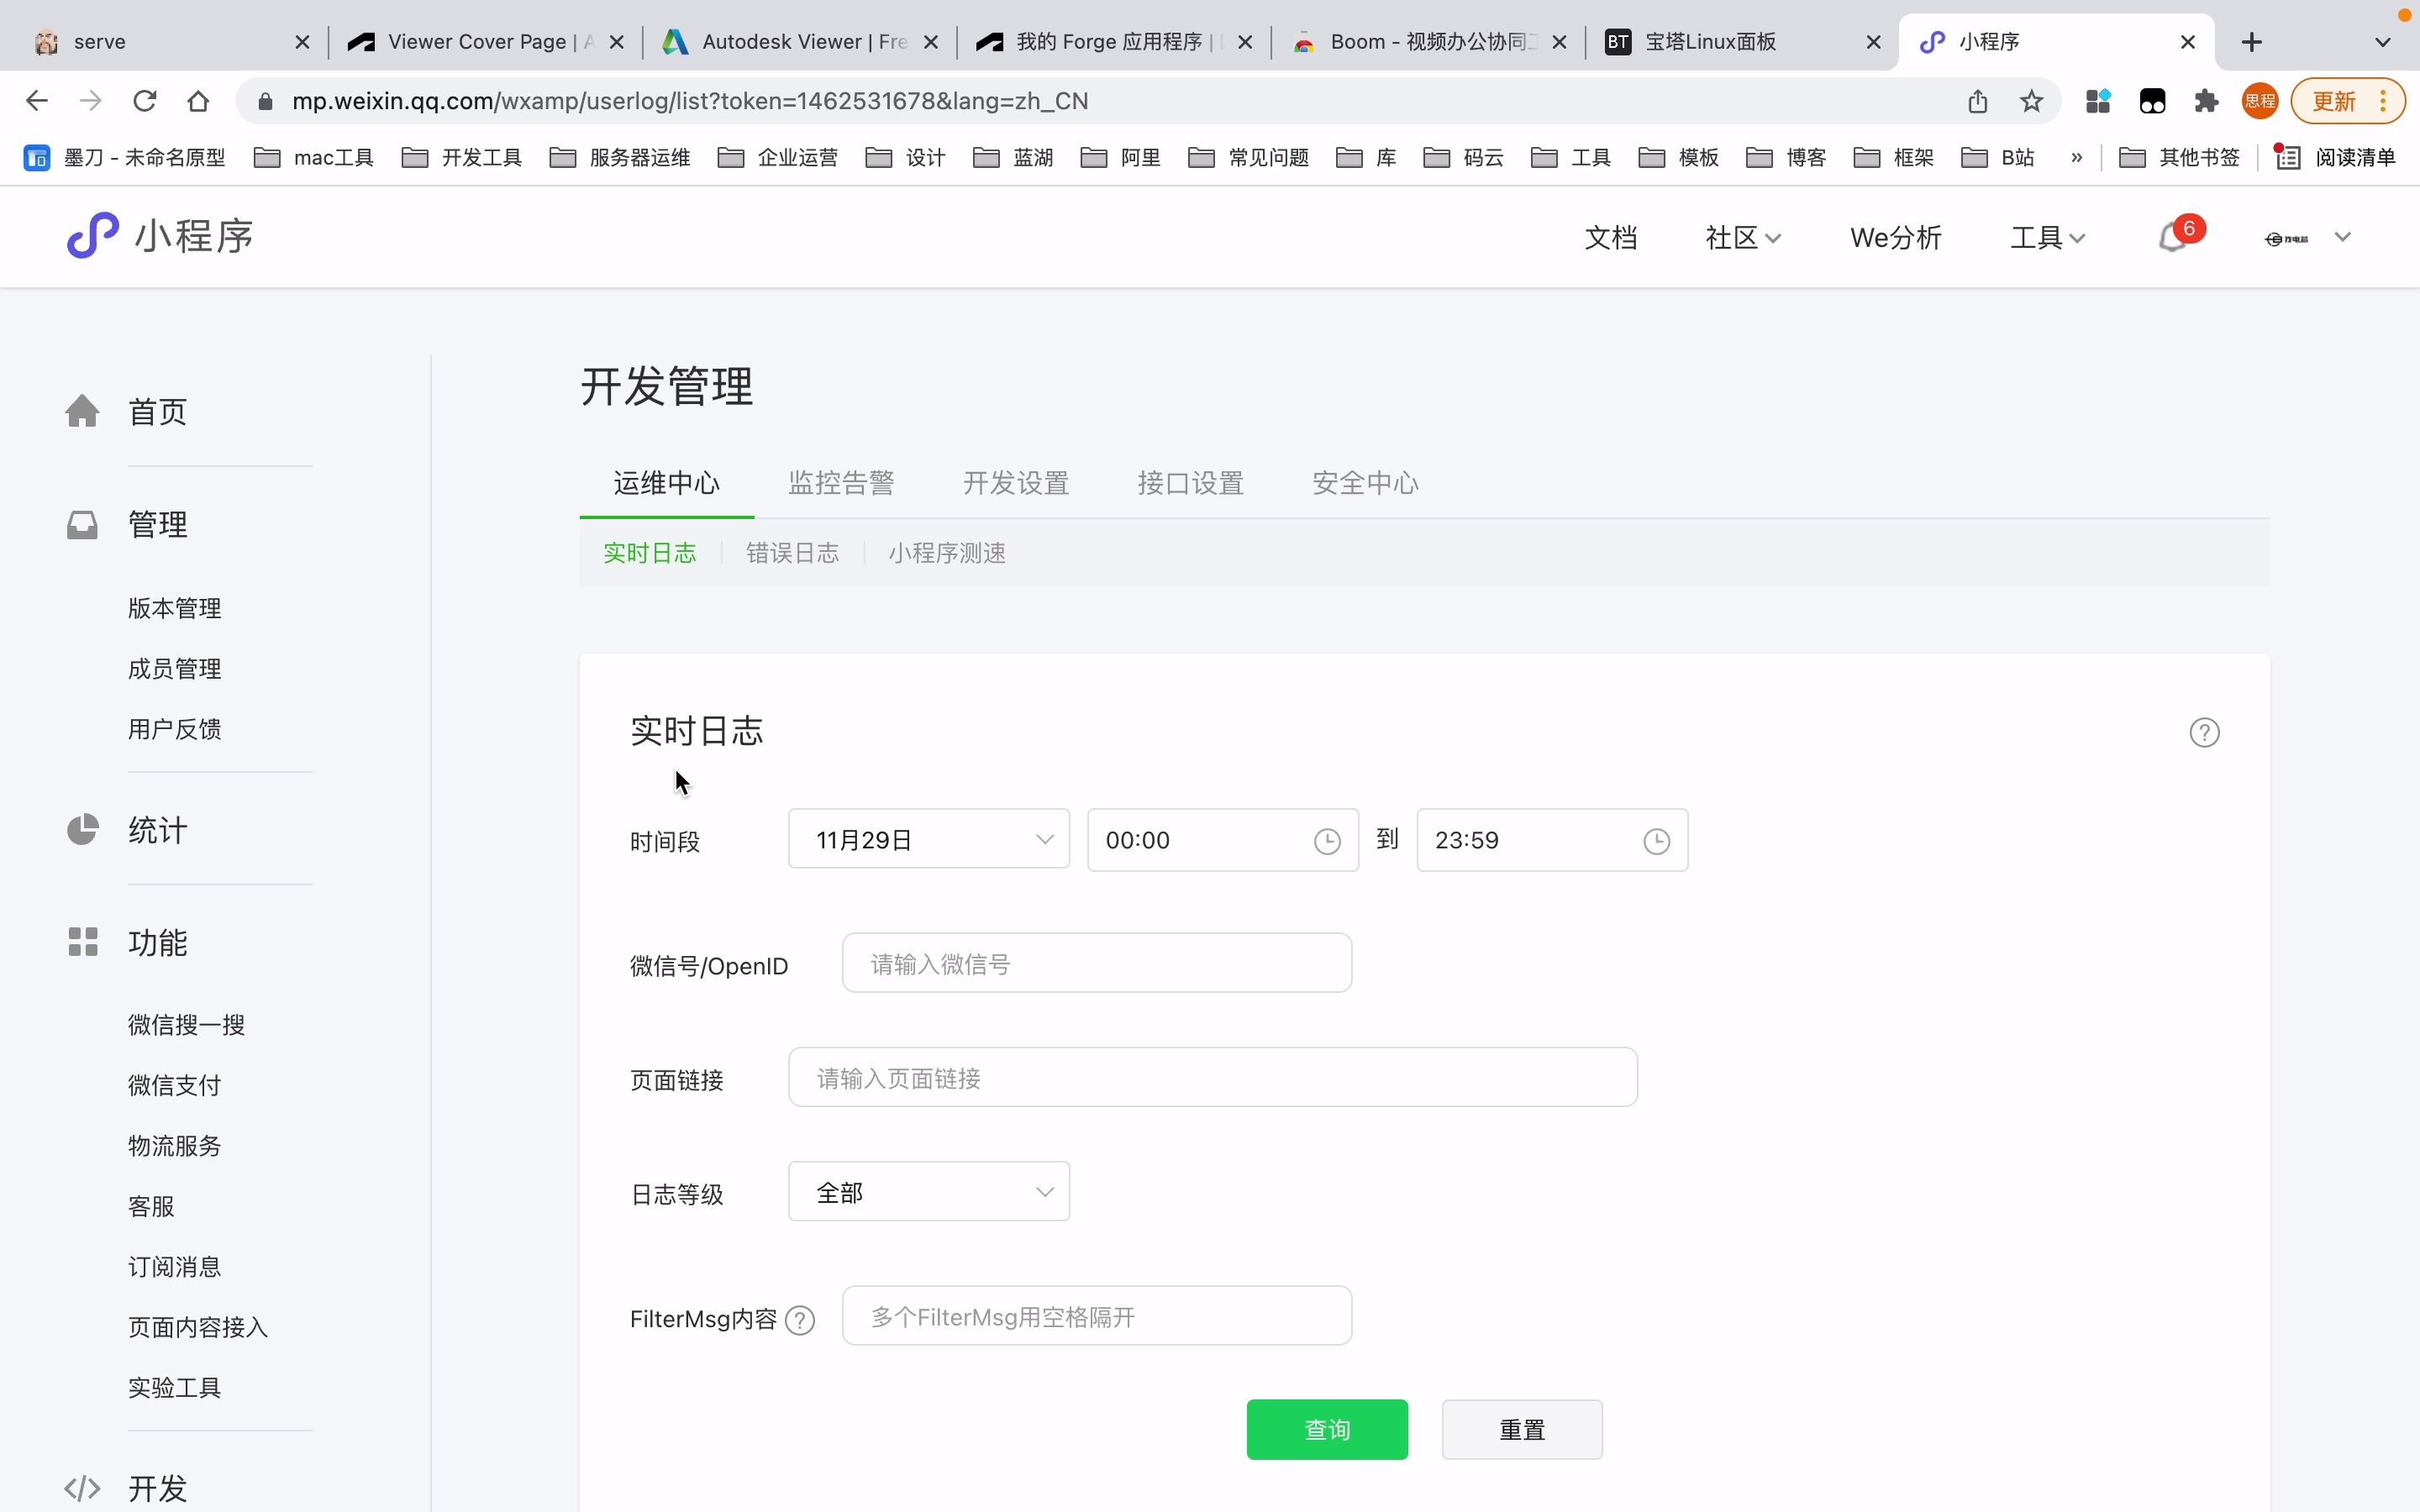Open the 11月29日 date dropdown
2420x1512 pixels.
929,840
